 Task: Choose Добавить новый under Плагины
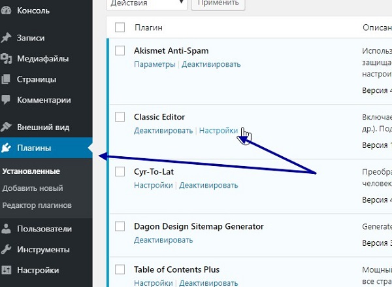click(33, 188)
